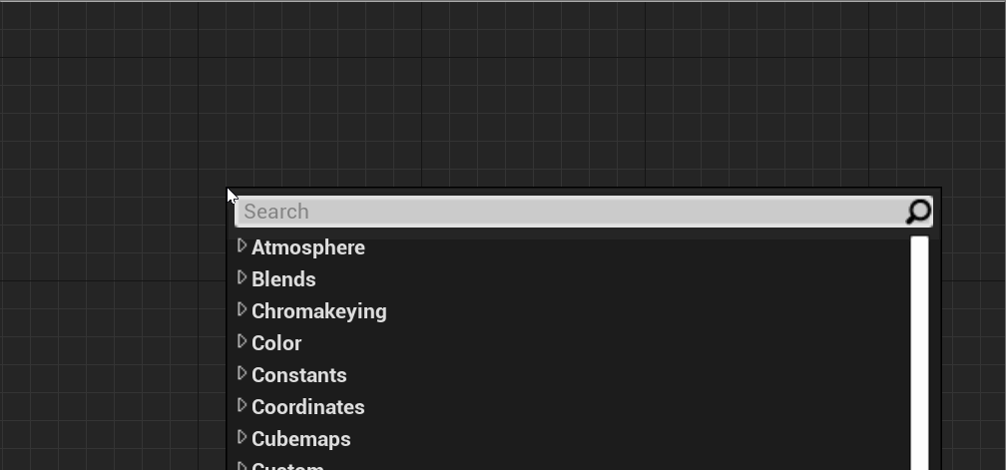Open the Constants category entry
The height and width of the screenshot is (470, 1006).
pos(299,375)
